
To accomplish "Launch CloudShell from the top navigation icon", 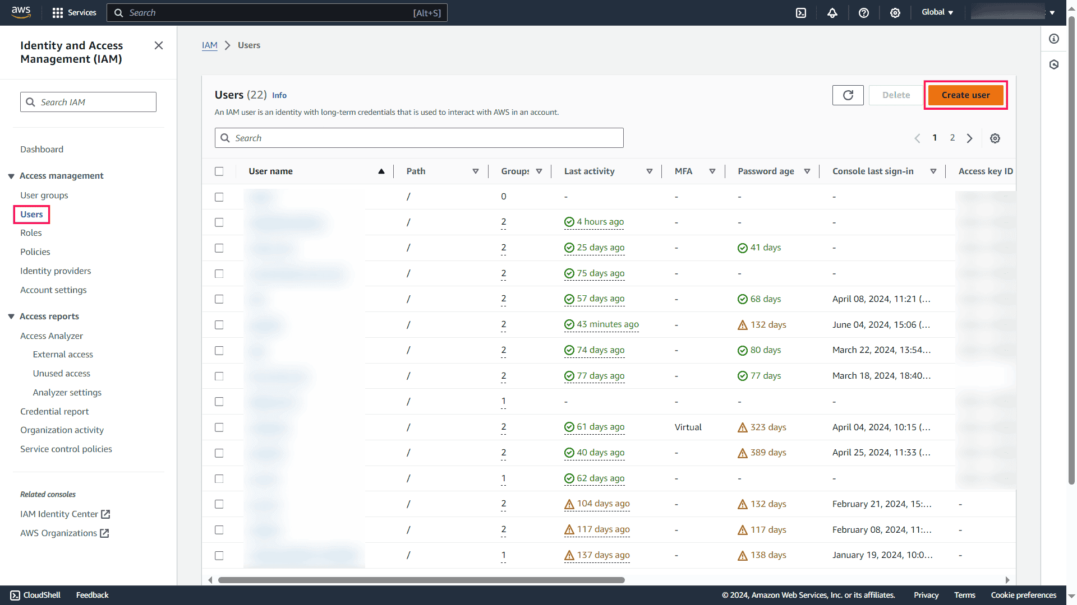I will [801, 12].
